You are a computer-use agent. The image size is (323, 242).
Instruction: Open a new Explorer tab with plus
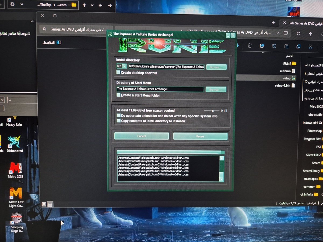pos(273,23)
